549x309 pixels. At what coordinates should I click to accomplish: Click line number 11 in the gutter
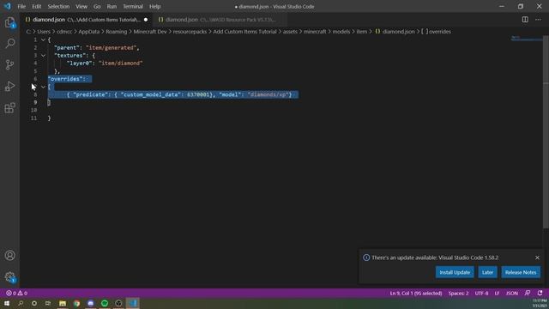[x=33, y=118]
